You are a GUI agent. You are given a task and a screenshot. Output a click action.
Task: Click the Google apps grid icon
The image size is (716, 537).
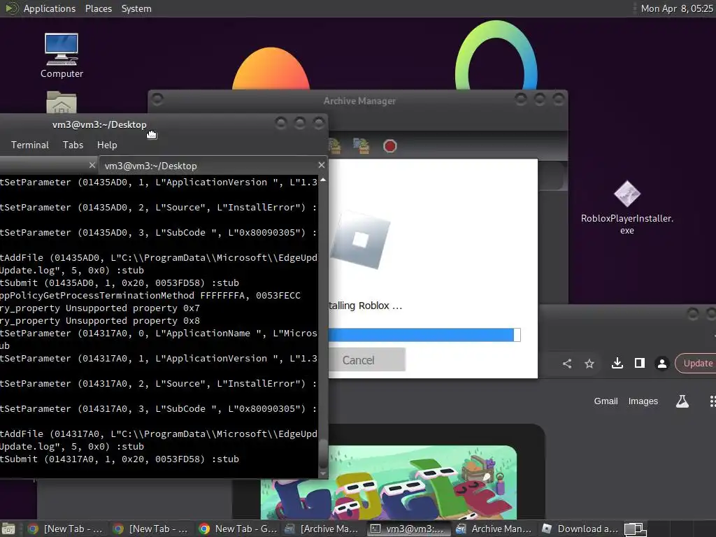(713, 401)
